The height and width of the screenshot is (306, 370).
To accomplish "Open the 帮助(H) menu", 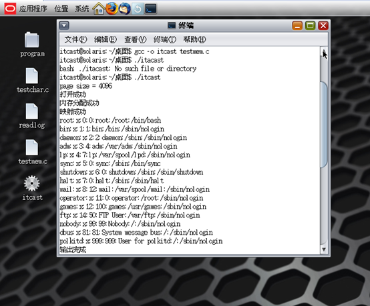I will coord(194,39).
